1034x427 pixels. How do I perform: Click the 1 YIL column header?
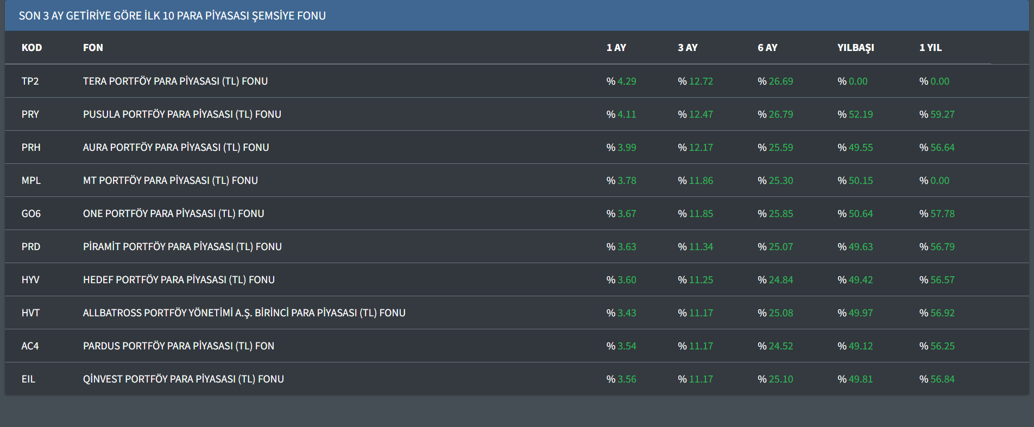930,48
